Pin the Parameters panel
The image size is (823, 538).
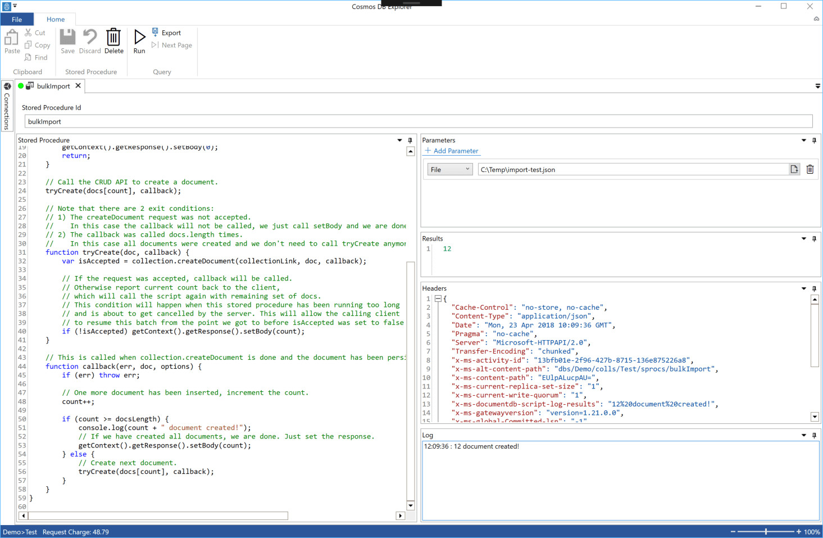[x=814, y=140]
